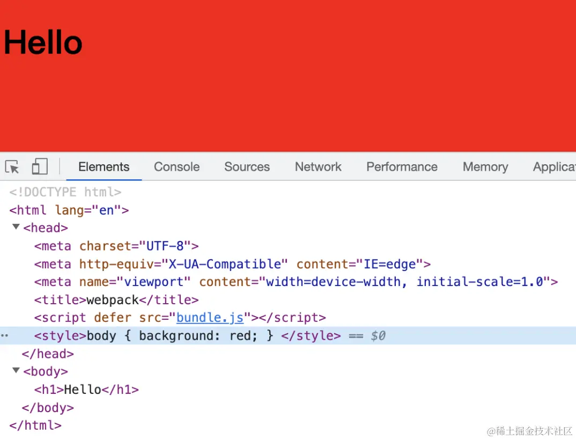Collapse the head node triangle
576x440 pixels.
(16, 227)
